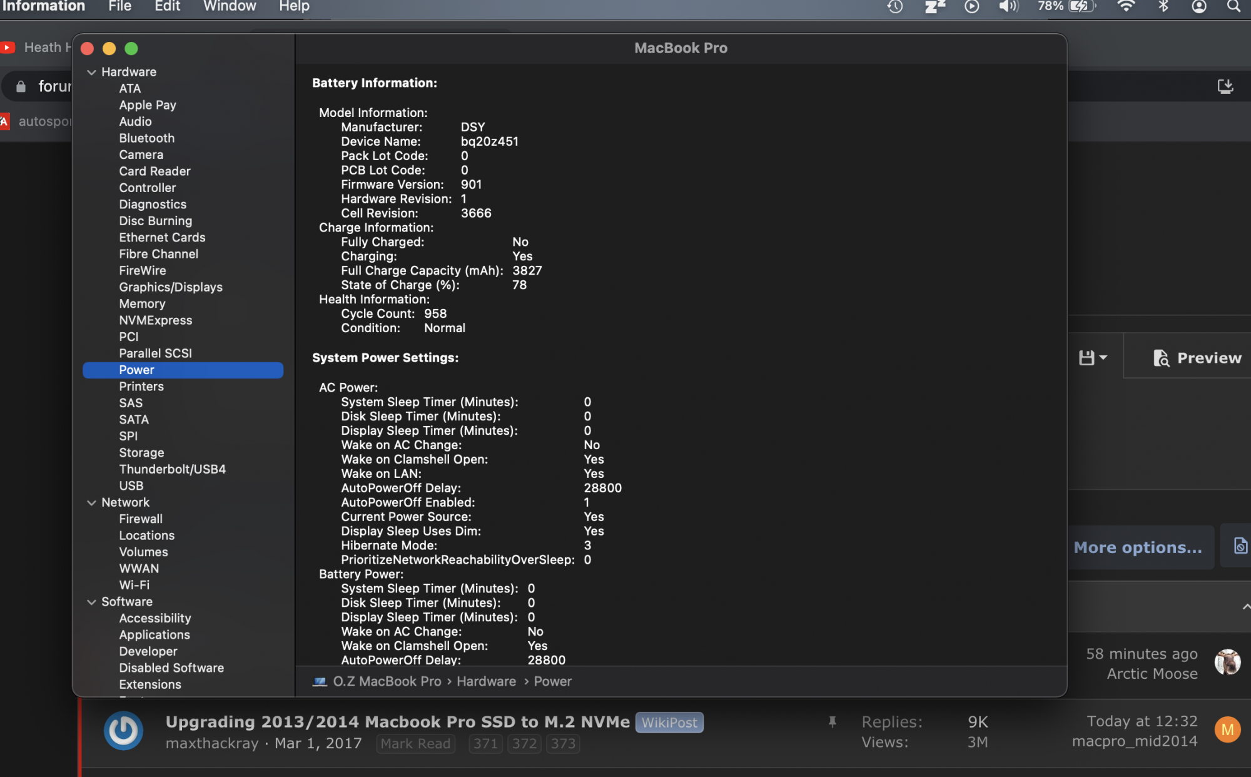This screenshot has height=777, width=1251.
Task: Open the Now Playing menu bar icon
Action: (971, 6)
